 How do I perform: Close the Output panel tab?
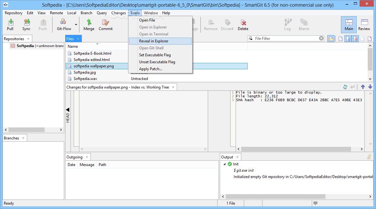pyautogui.click(x=237, y=157)
